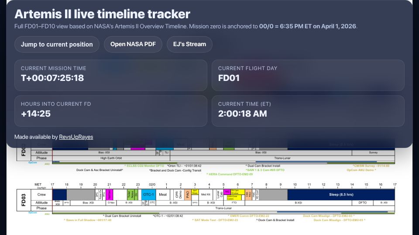Click the Survey attitude cell in FD02
The width and height of the screenshot is (419, 235).
(x=373, y=153)
